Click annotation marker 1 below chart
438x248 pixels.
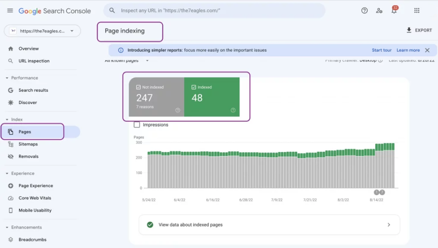coord(377,192)
